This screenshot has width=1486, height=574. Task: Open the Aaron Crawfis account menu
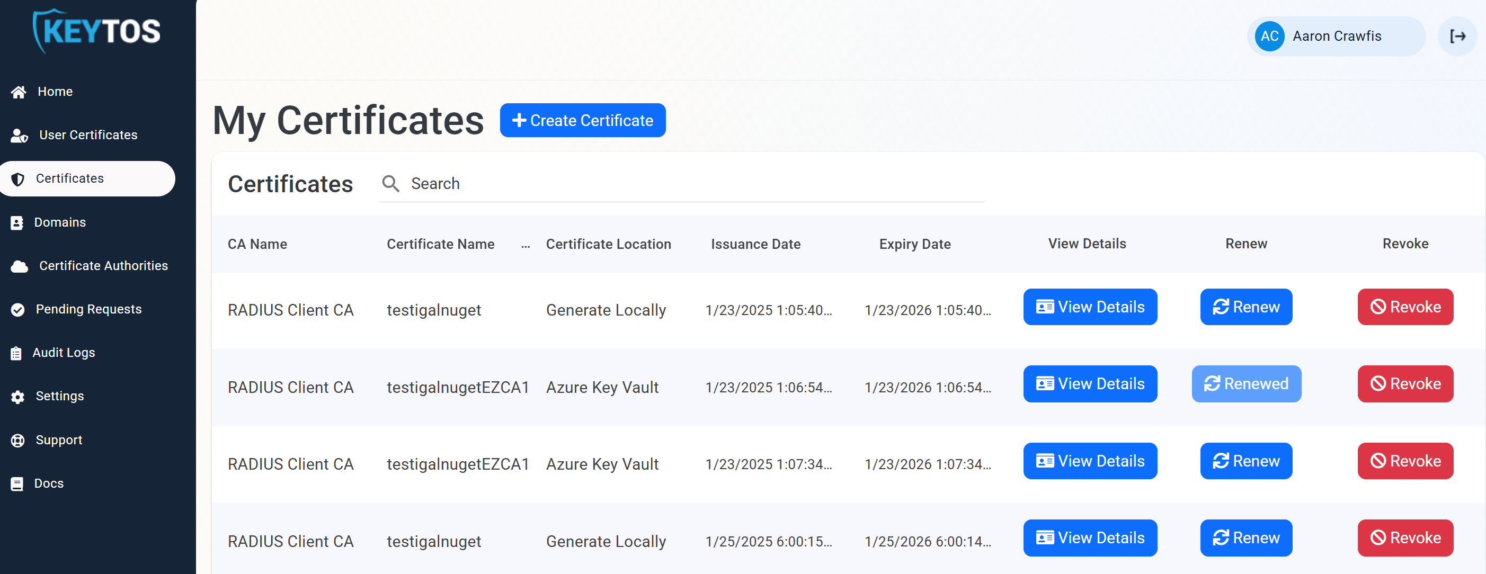click(1336, 35)
